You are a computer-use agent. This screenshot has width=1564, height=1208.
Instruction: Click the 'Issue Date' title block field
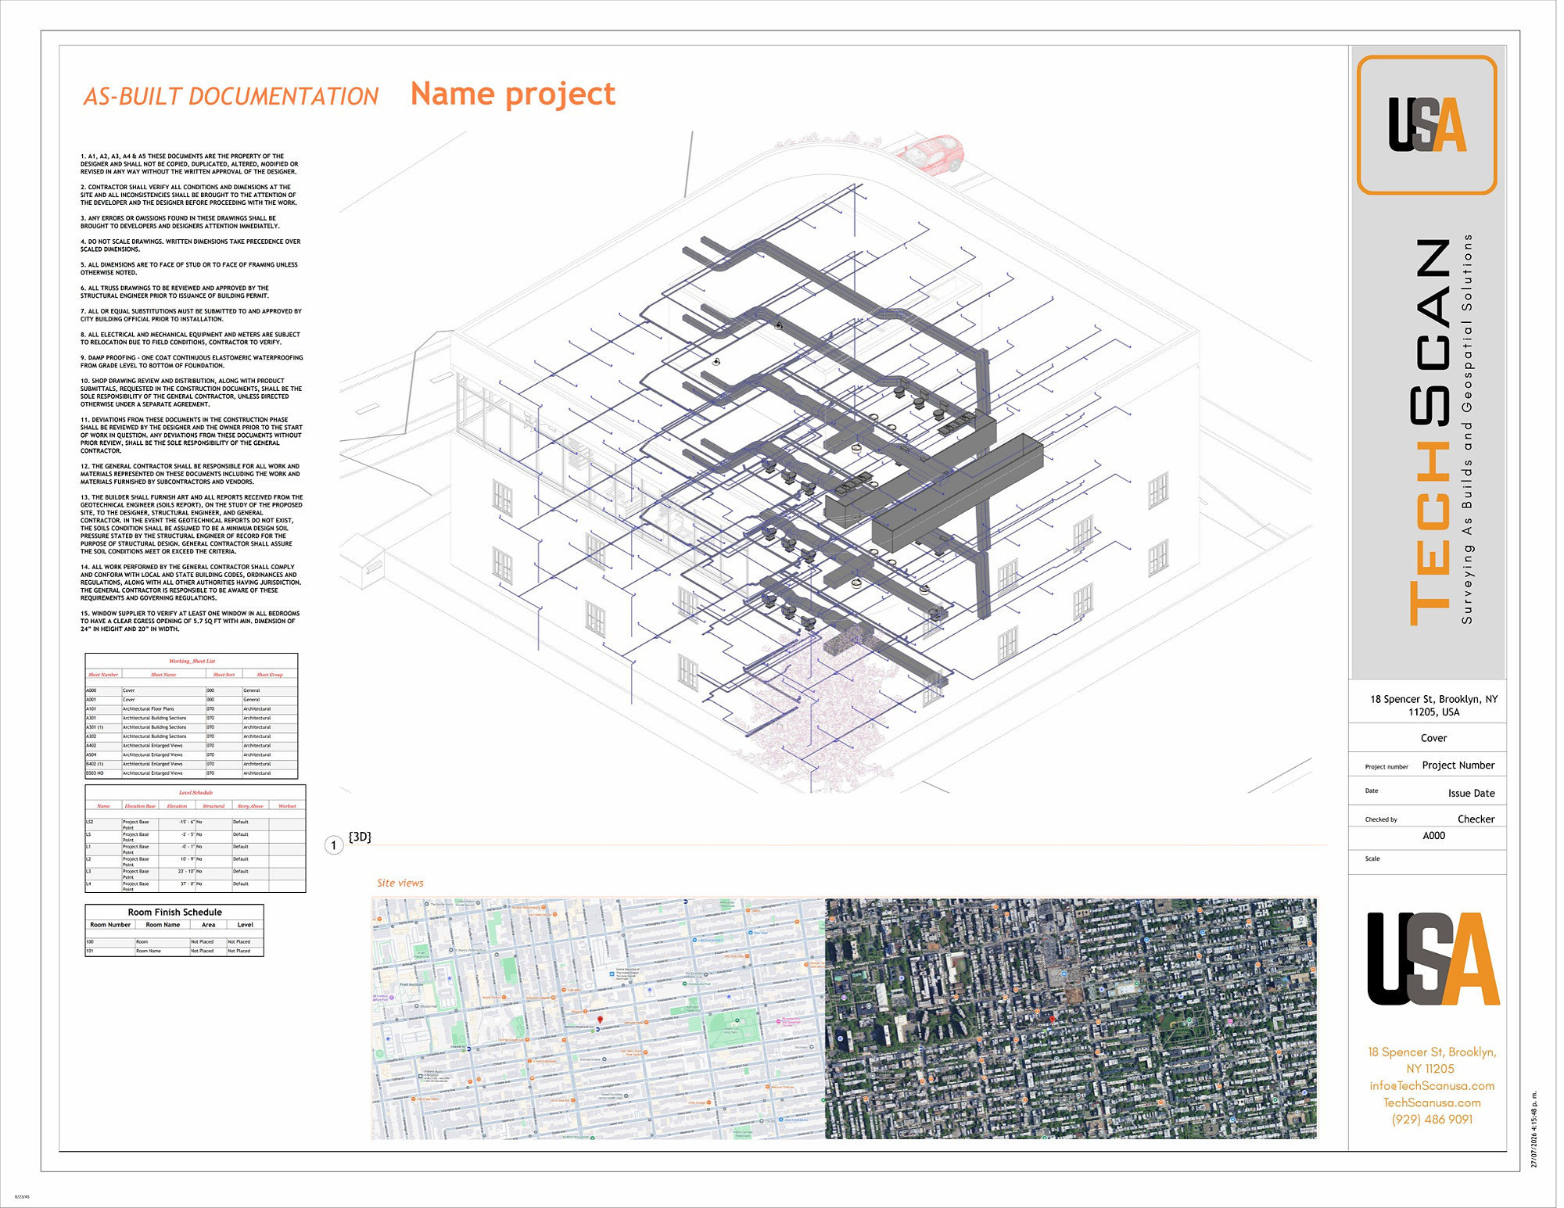pos(1471,793)
